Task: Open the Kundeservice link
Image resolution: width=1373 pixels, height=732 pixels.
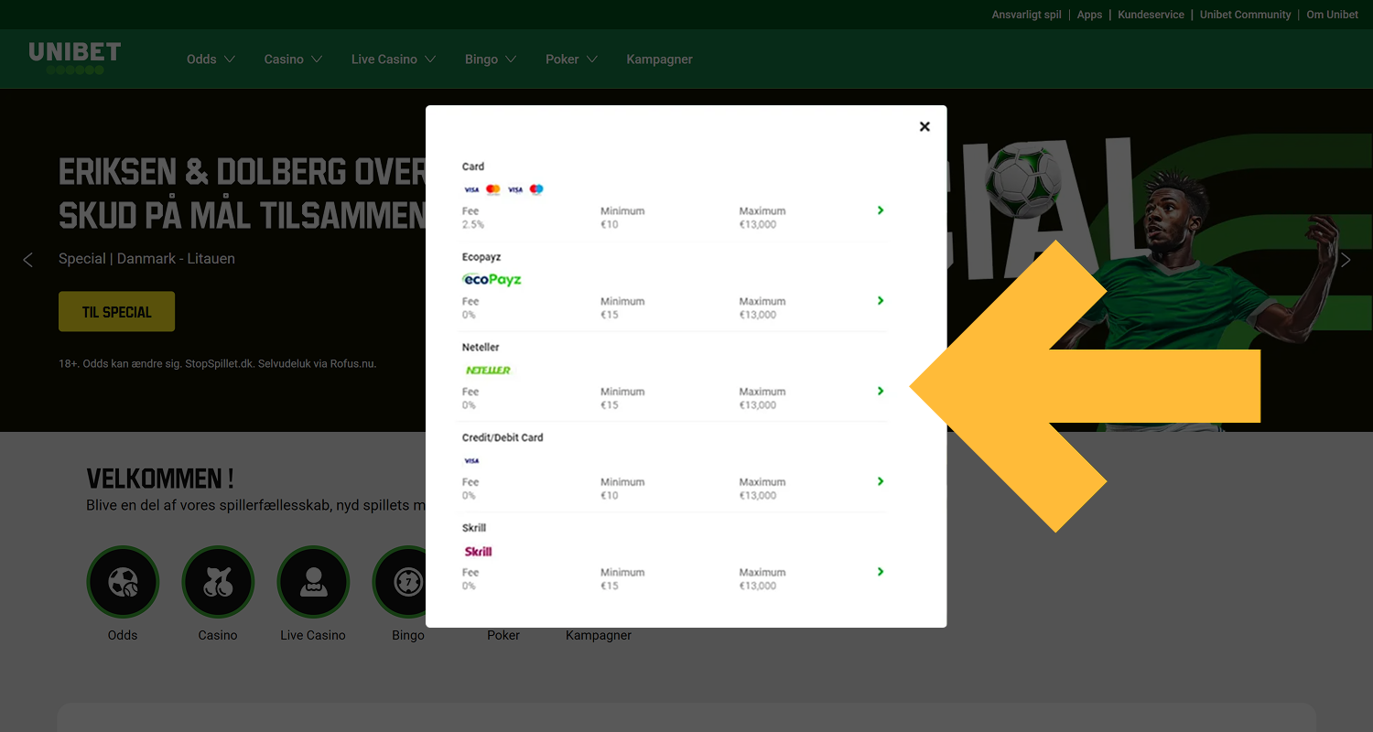Action: pos(1151,15)
